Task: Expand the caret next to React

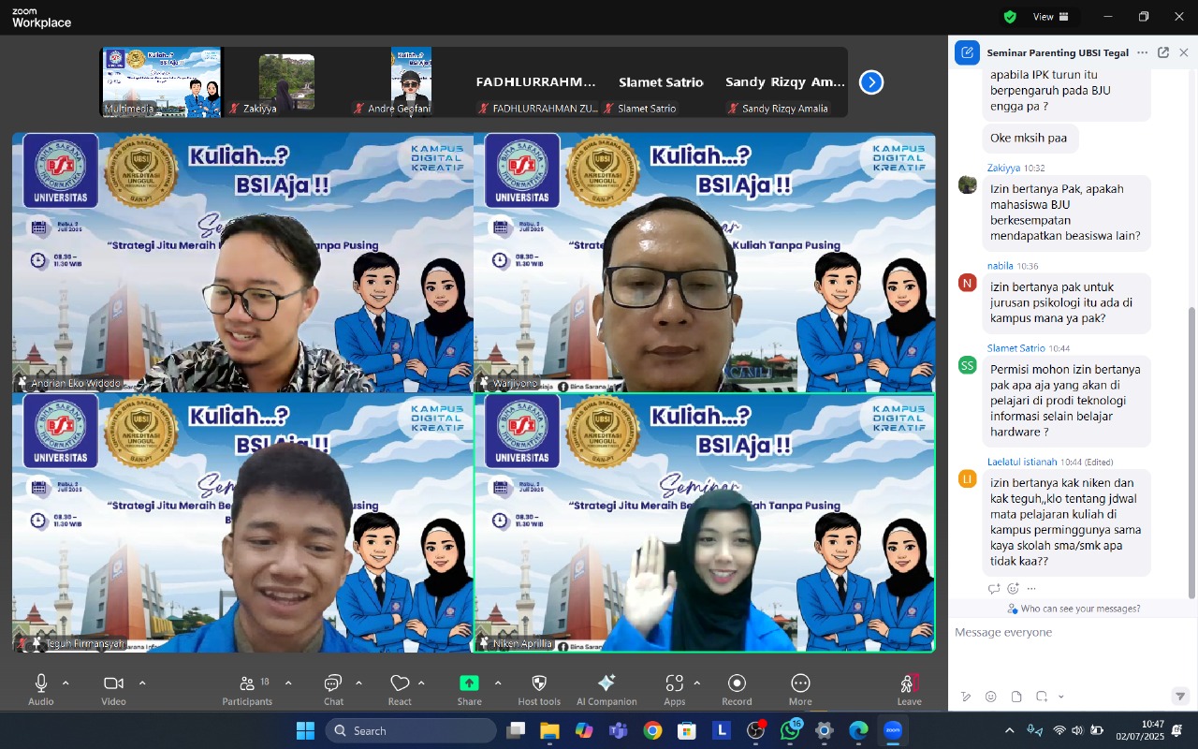Action: [x=421, y=683]
